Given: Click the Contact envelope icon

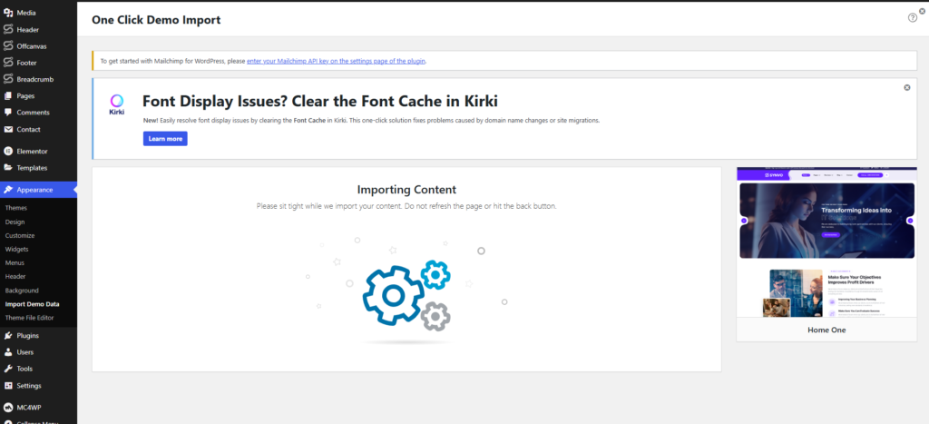Looking at the screenshot, I should point(8,130).
